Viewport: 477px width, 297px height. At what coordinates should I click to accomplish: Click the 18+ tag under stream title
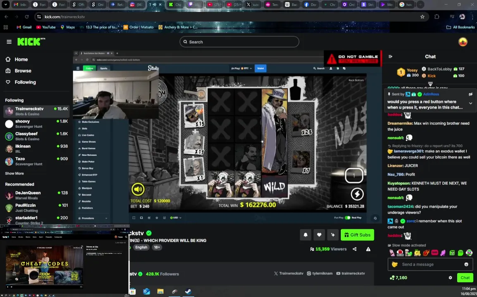157,247
